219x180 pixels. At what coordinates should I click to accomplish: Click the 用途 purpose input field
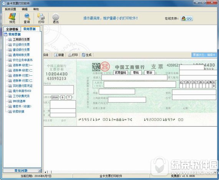pyautogui.click(x=117, y=92)
